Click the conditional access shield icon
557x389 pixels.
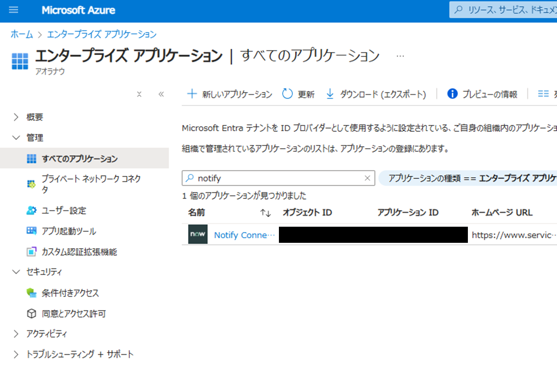[x=31, y=293]
